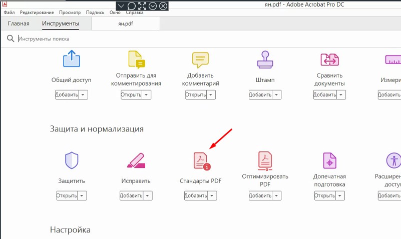401x239 pixels.
Task: Click Открыть button under Защитить
Action: click(67, 195)
